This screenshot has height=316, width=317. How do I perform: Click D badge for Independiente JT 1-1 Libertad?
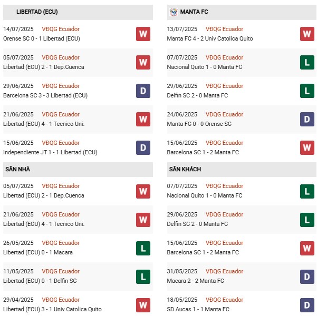(x=143, y=148)
